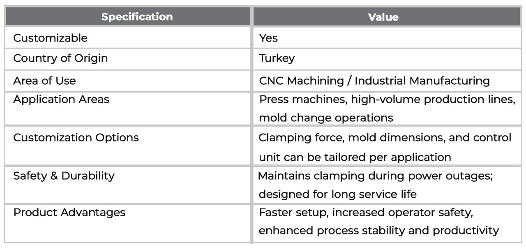The image size is (526, 250).
Task: Select the Safety & Durability label
Action: [x=64, y=176]
